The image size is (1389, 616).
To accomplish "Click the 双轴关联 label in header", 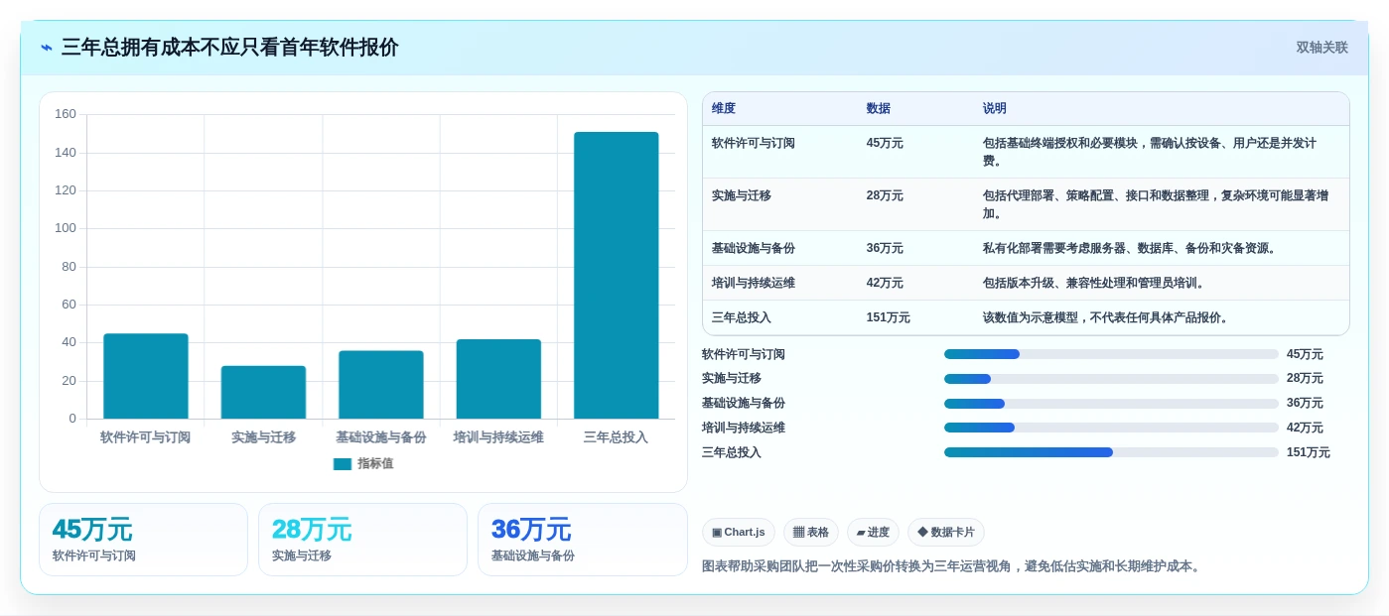I will (1321, 48).
